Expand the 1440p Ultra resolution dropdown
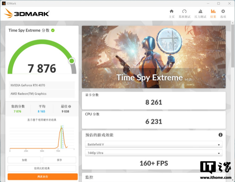 [x=154, y=153]
